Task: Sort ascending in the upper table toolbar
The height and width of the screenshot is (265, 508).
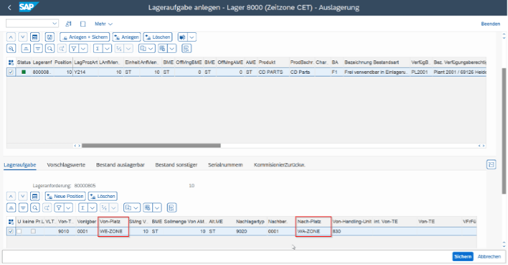Action: click(26, 49)
